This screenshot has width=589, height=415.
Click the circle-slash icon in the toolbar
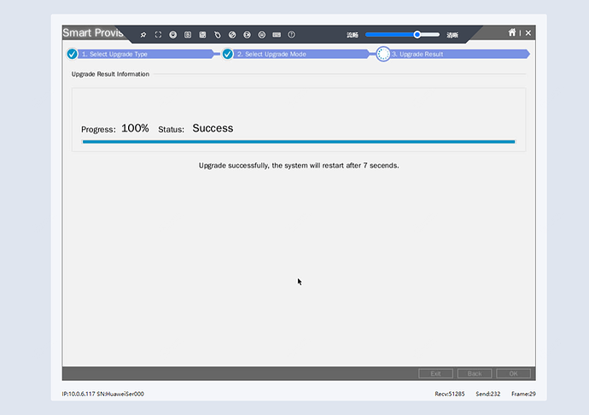click(232, 35)
